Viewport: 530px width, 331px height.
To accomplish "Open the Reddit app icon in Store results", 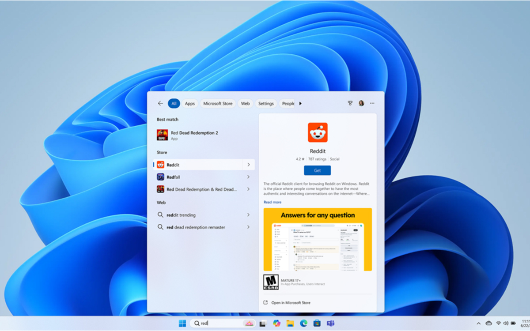I will click(161, 164).
